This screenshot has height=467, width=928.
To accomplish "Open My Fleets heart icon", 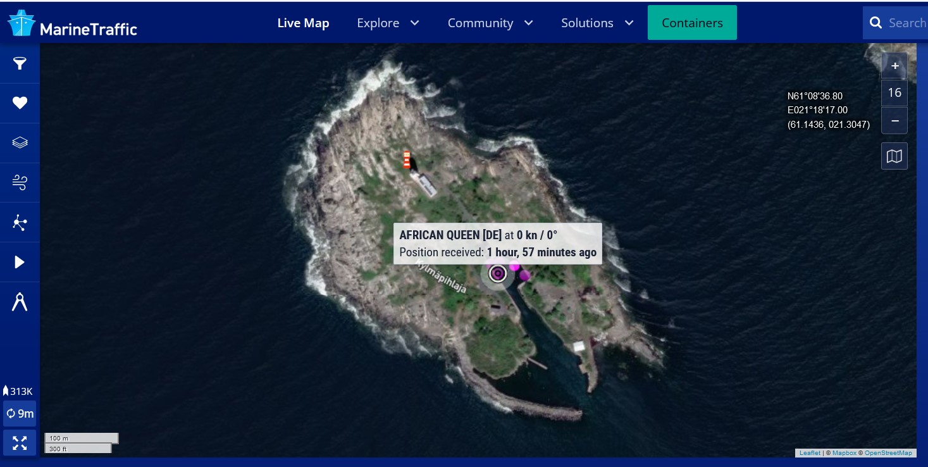I will 20,103.
